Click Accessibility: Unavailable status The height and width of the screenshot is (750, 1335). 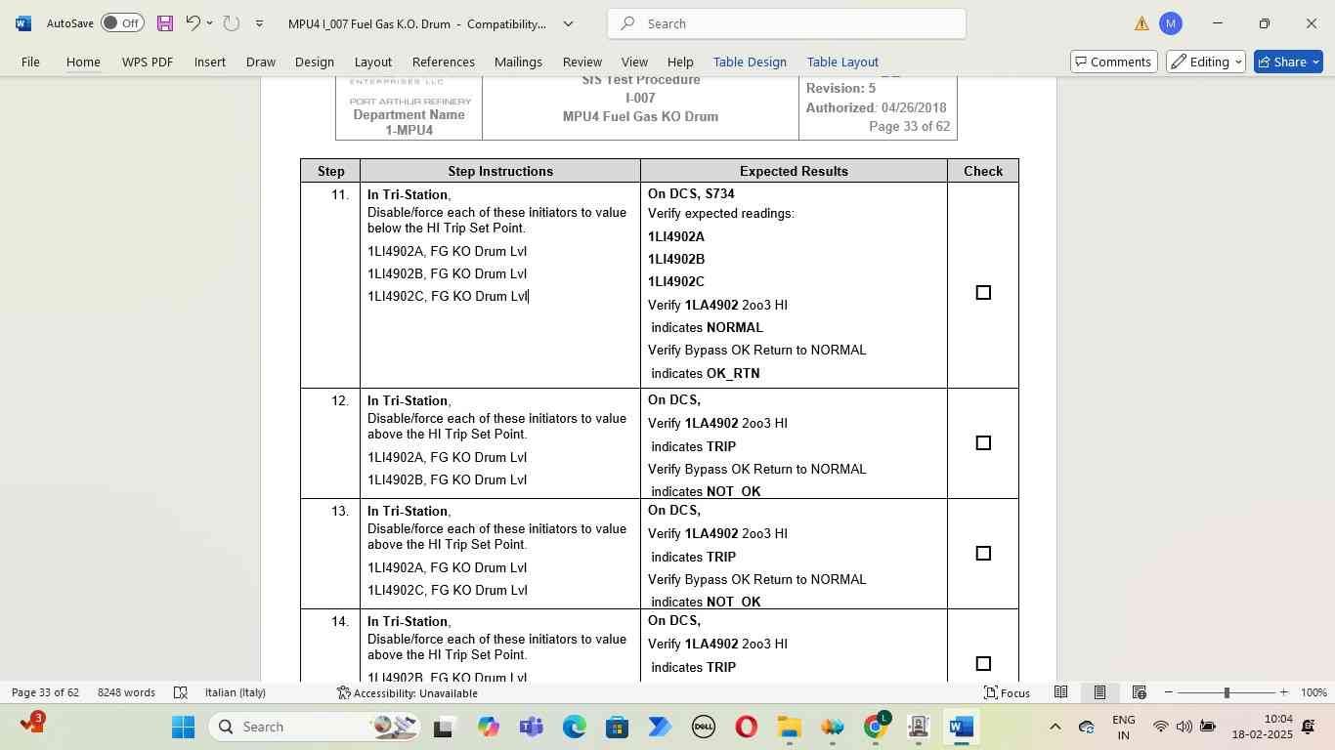tap(407, 692)
